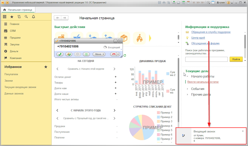The height and width of the screenshot is (146, 248).
Task: Expand the События section
Action: [188, 89]
